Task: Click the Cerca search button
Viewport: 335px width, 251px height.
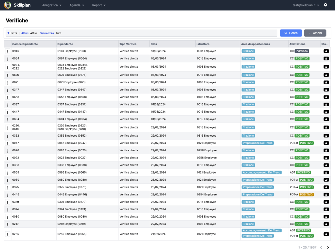Action: coord(291,33)
